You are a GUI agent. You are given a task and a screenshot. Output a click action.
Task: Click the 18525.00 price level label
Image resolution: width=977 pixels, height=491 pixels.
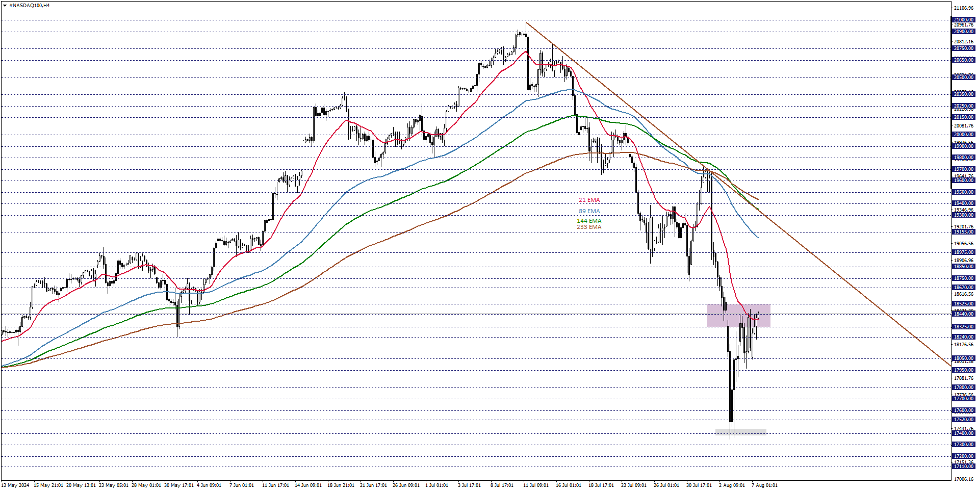click(x=964, y=304)
